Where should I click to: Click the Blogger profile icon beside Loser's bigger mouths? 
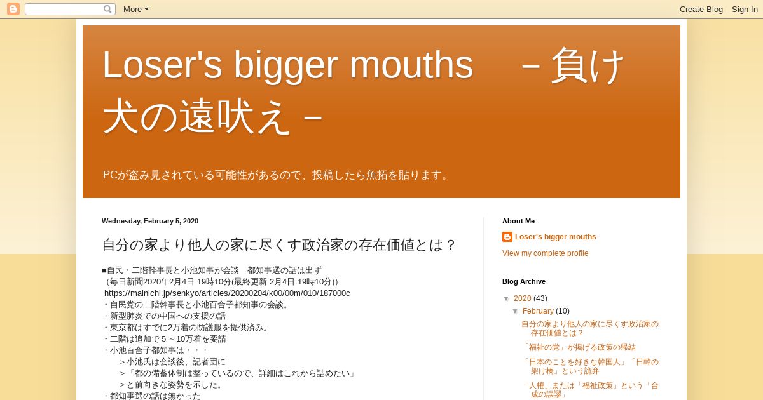[x=507, y=237]
